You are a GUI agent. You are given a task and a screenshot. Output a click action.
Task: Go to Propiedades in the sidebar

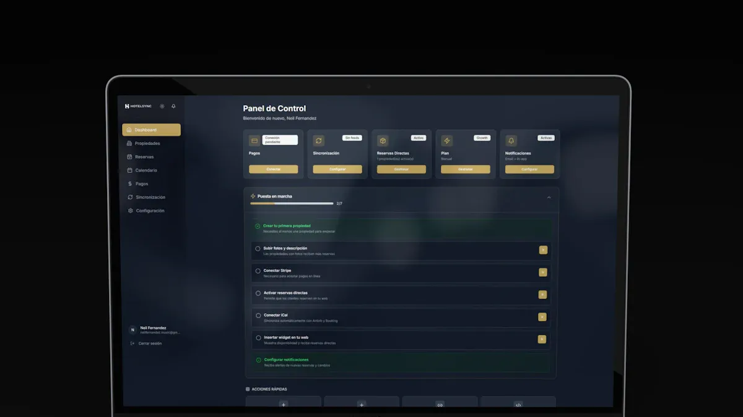pos(147,143)
